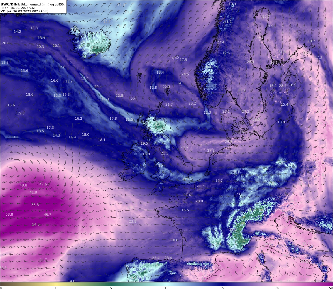Viewport: 333px width, 290px height.
Task: Click the 14.3 value label
Action: [x=56, y=136]
